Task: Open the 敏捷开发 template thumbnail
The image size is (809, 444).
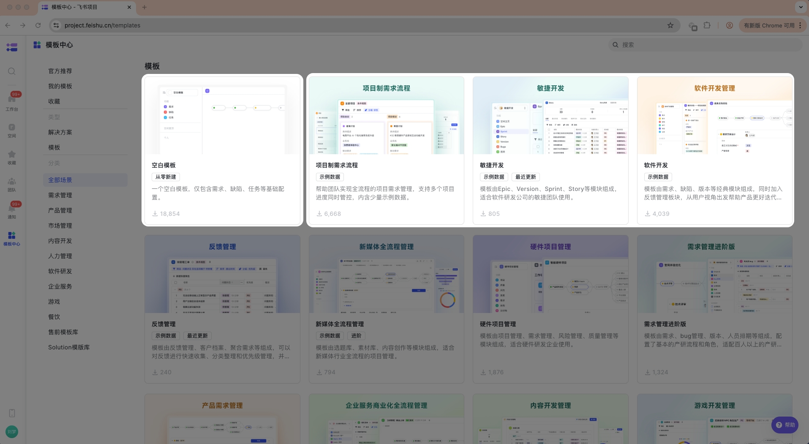Action: click(x=550, y=115)
